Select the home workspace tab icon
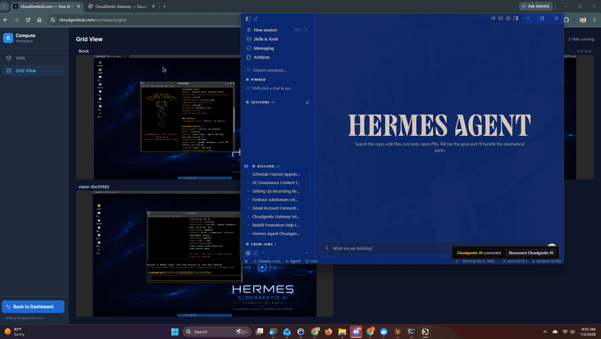 (x=248, y=253)
